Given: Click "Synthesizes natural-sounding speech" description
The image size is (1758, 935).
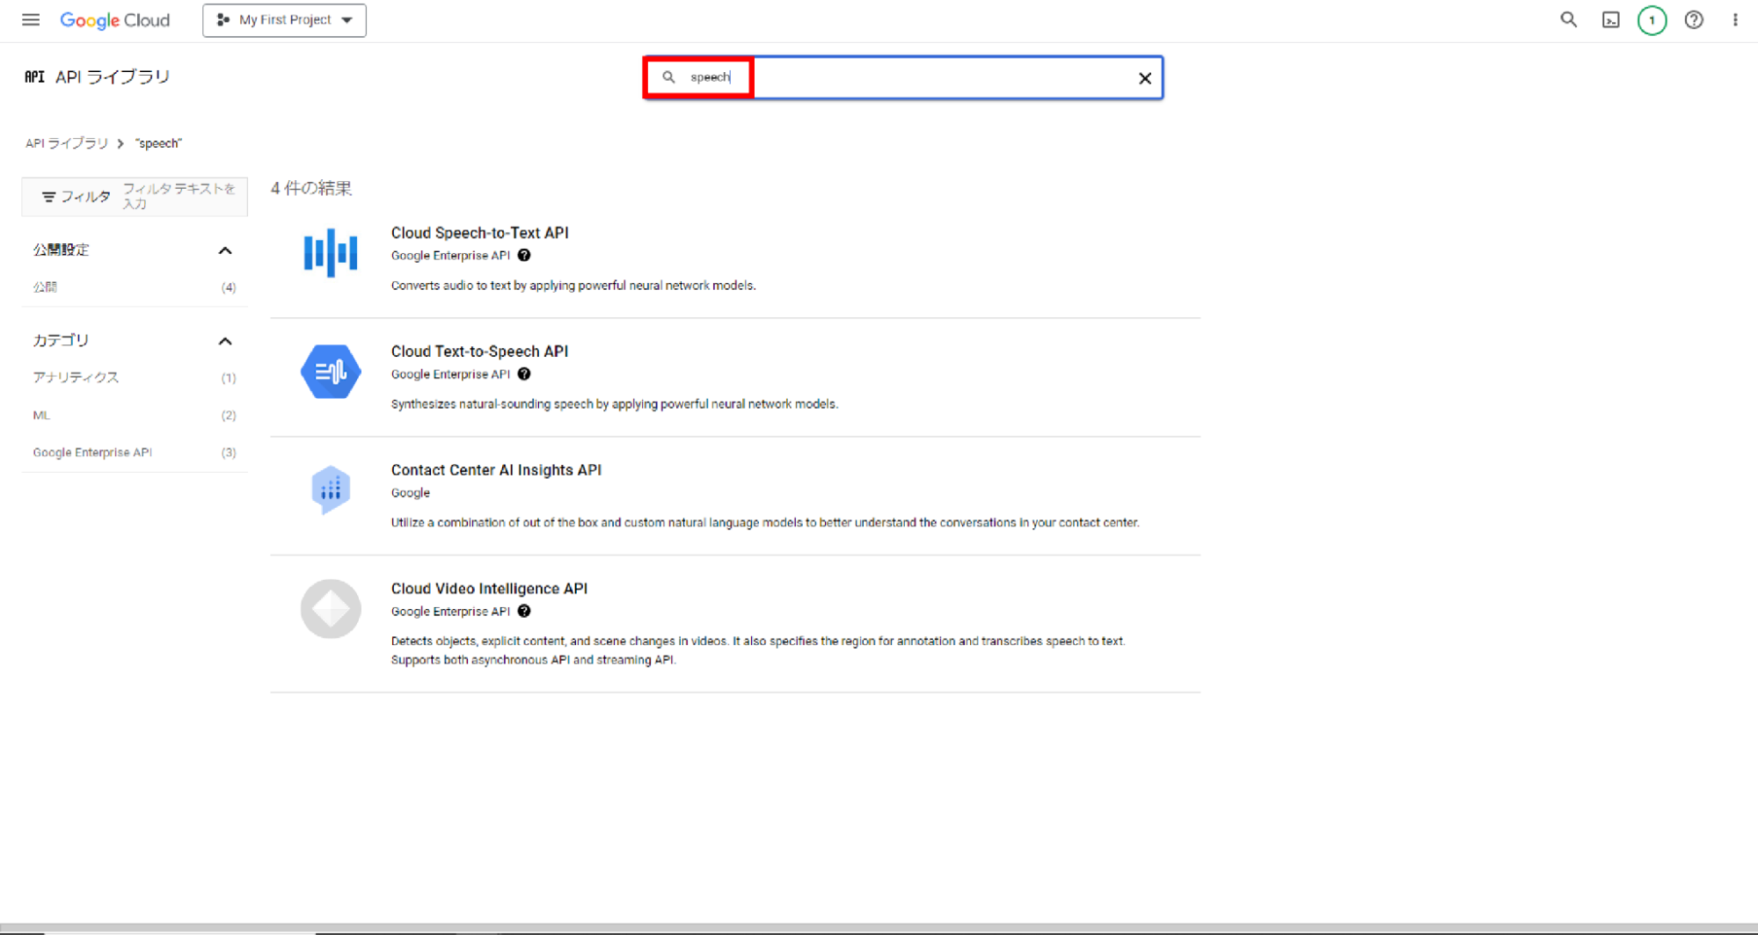Looking at the screenshot, I should [615, 404].
